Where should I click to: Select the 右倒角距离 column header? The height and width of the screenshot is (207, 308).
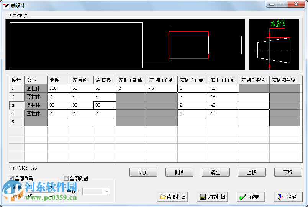(x=193, y=80)
